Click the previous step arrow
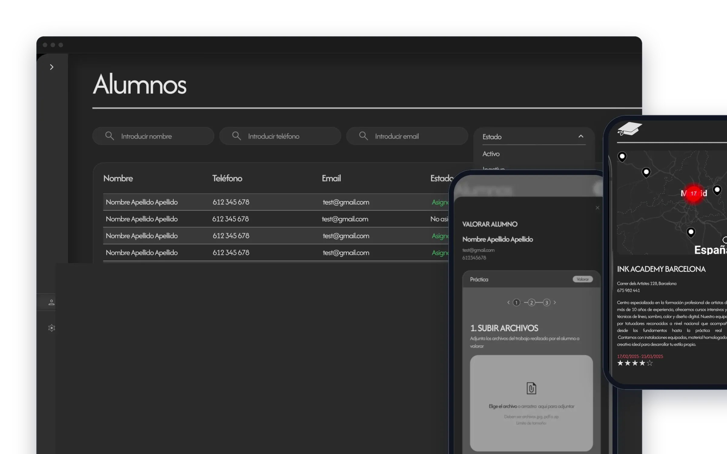The image size is (727, 454). point(508,302)
